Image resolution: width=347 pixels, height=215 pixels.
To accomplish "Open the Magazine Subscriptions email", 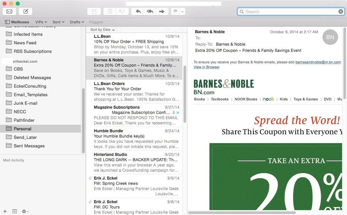I will coord(134,115).
